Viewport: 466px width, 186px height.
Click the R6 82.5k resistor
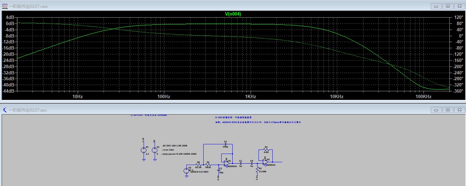198,165
